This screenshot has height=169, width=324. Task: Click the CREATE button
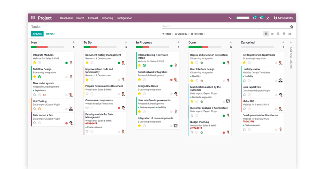(37, 34)
